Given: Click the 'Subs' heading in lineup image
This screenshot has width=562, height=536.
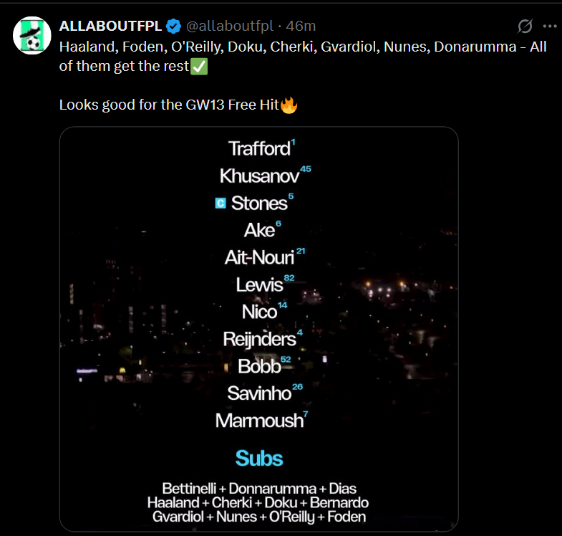Looking at the screenshot, I should coord(259,459).
